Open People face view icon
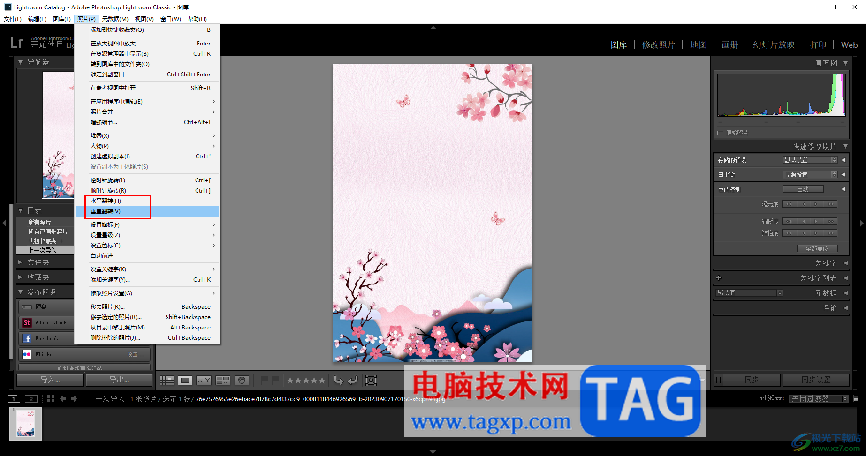This screenshot has height=456, width=866. pos(242,380)
